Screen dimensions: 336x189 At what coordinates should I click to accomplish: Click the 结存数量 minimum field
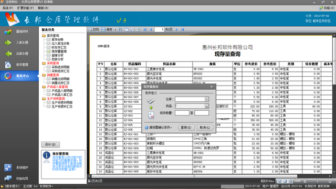(x=182, y=113)
